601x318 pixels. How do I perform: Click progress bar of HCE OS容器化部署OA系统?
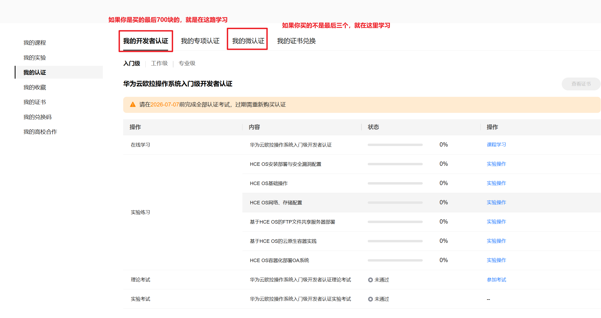[395, 260]
